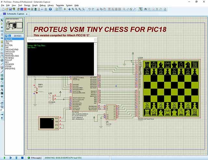Click the Play simulation button
Screen dimensions: 208x160
(x=5, y=158)
